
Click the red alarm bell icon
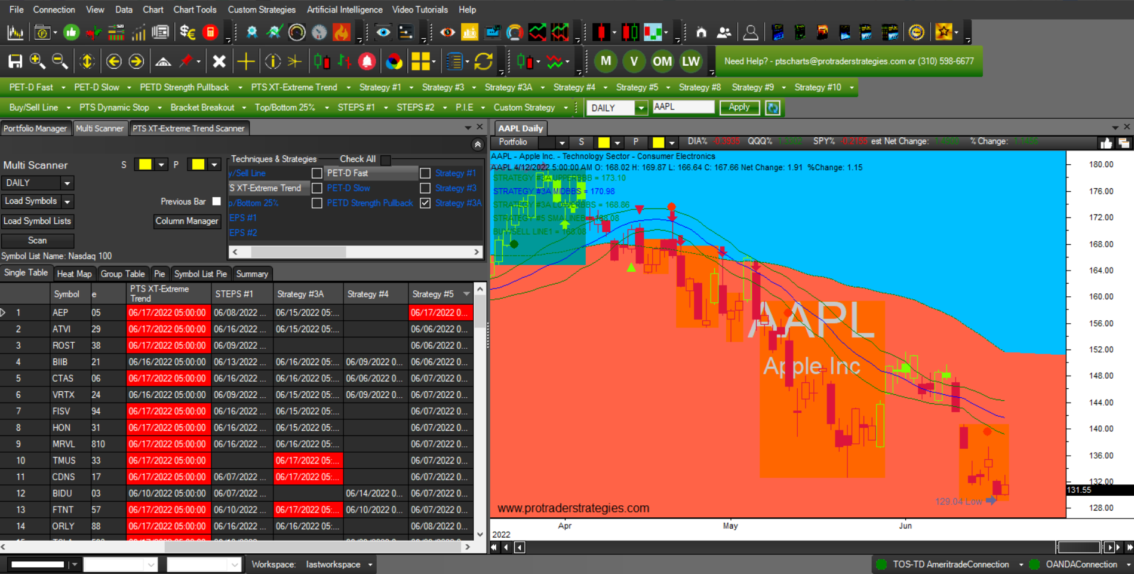pyautogui.click(x=367, y=62)
